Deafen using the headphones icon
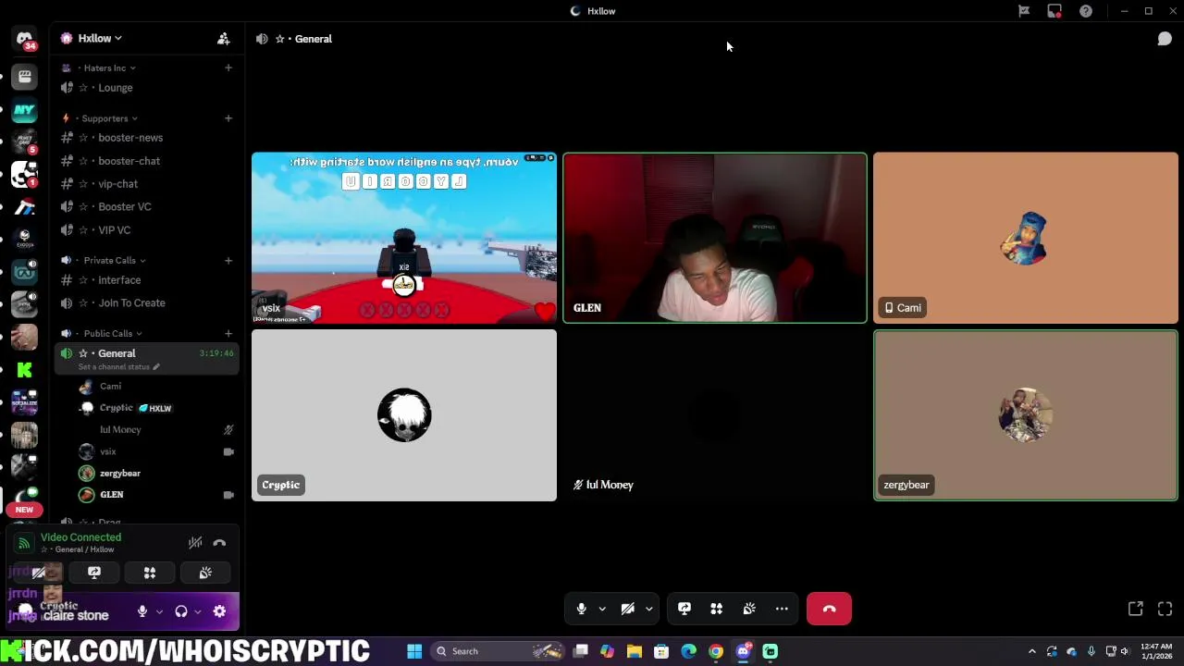The height and width of the screenshot is (666, 1184). (181, 611)
